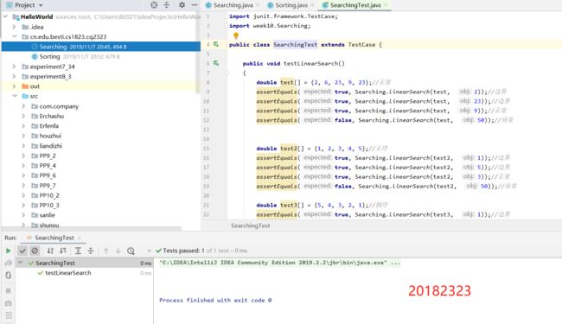The width and height of the screenshot is (562, 324).
Task: Select testLinearSearch in test results
Action: click(68, 273)
